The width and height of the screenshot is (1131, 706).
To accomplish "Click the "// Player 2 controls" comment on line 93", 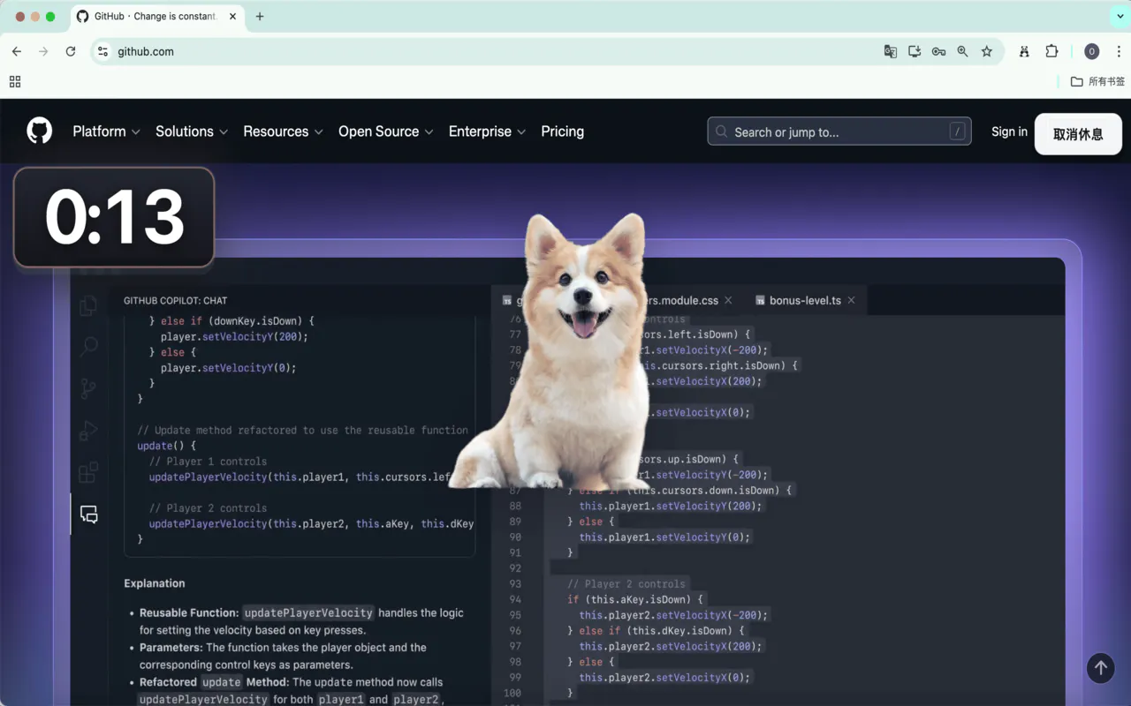I will [626, 584].
